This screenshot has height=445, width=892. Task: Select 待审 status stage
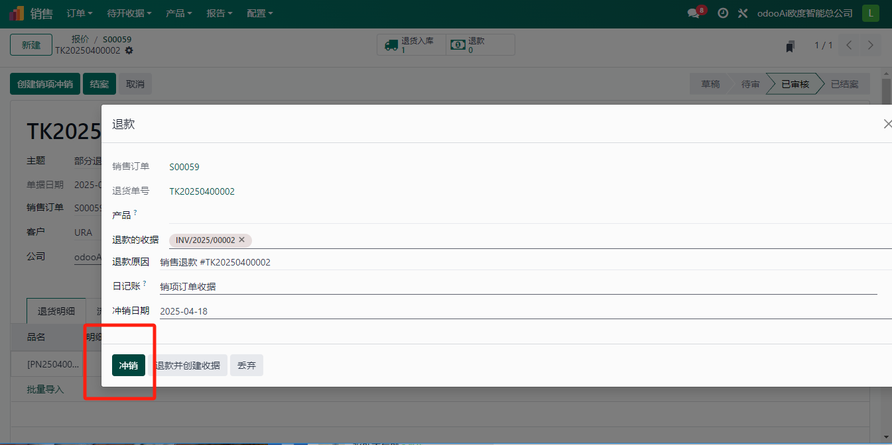pos(750,84)
